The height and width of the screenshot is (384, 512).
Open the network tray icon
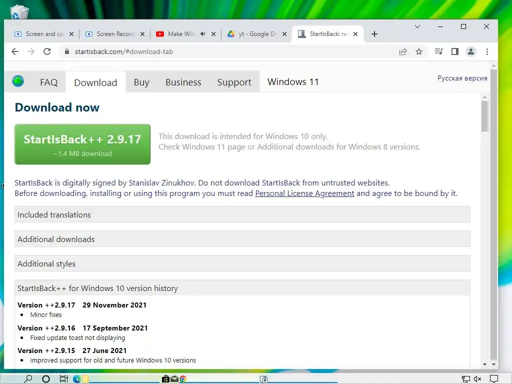click(466, 379)
